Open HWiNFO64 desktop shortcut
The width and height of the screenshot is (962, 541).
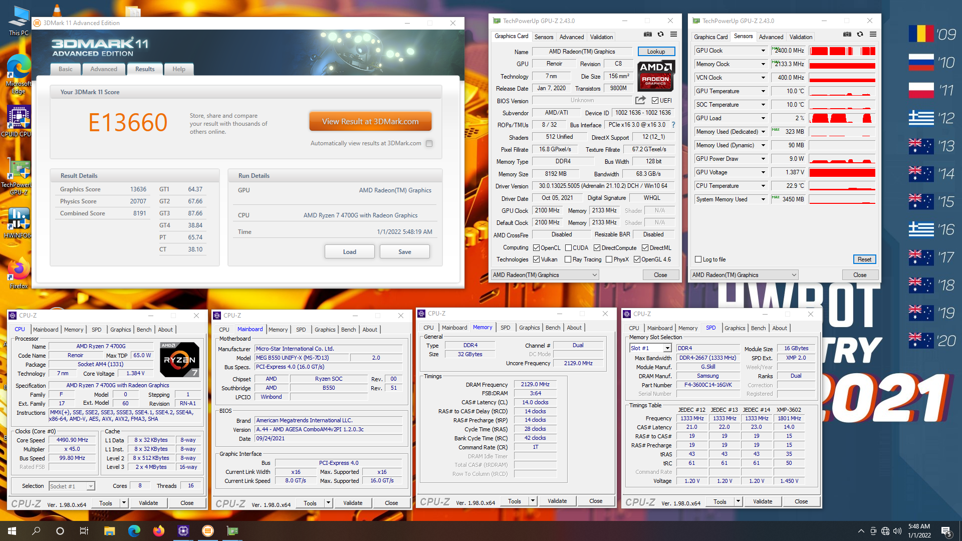pos(19,223)
